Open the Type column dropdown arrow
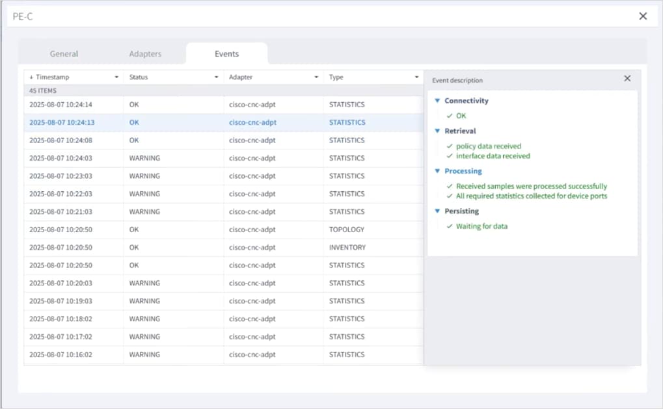 coord(416,77)
